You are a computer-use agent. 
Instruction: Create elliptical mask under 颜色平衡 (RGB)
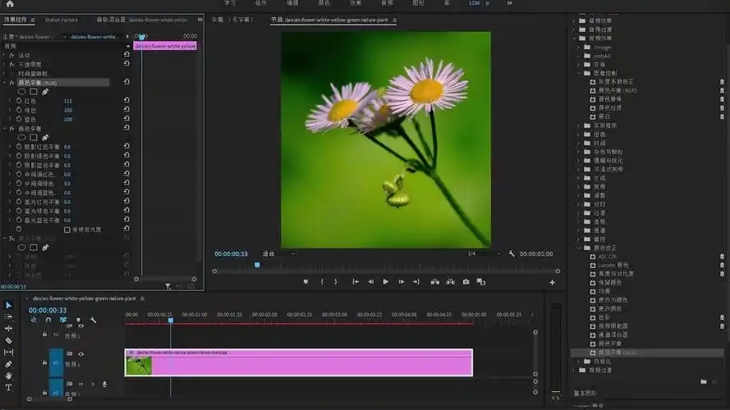[x=21, y=91]
